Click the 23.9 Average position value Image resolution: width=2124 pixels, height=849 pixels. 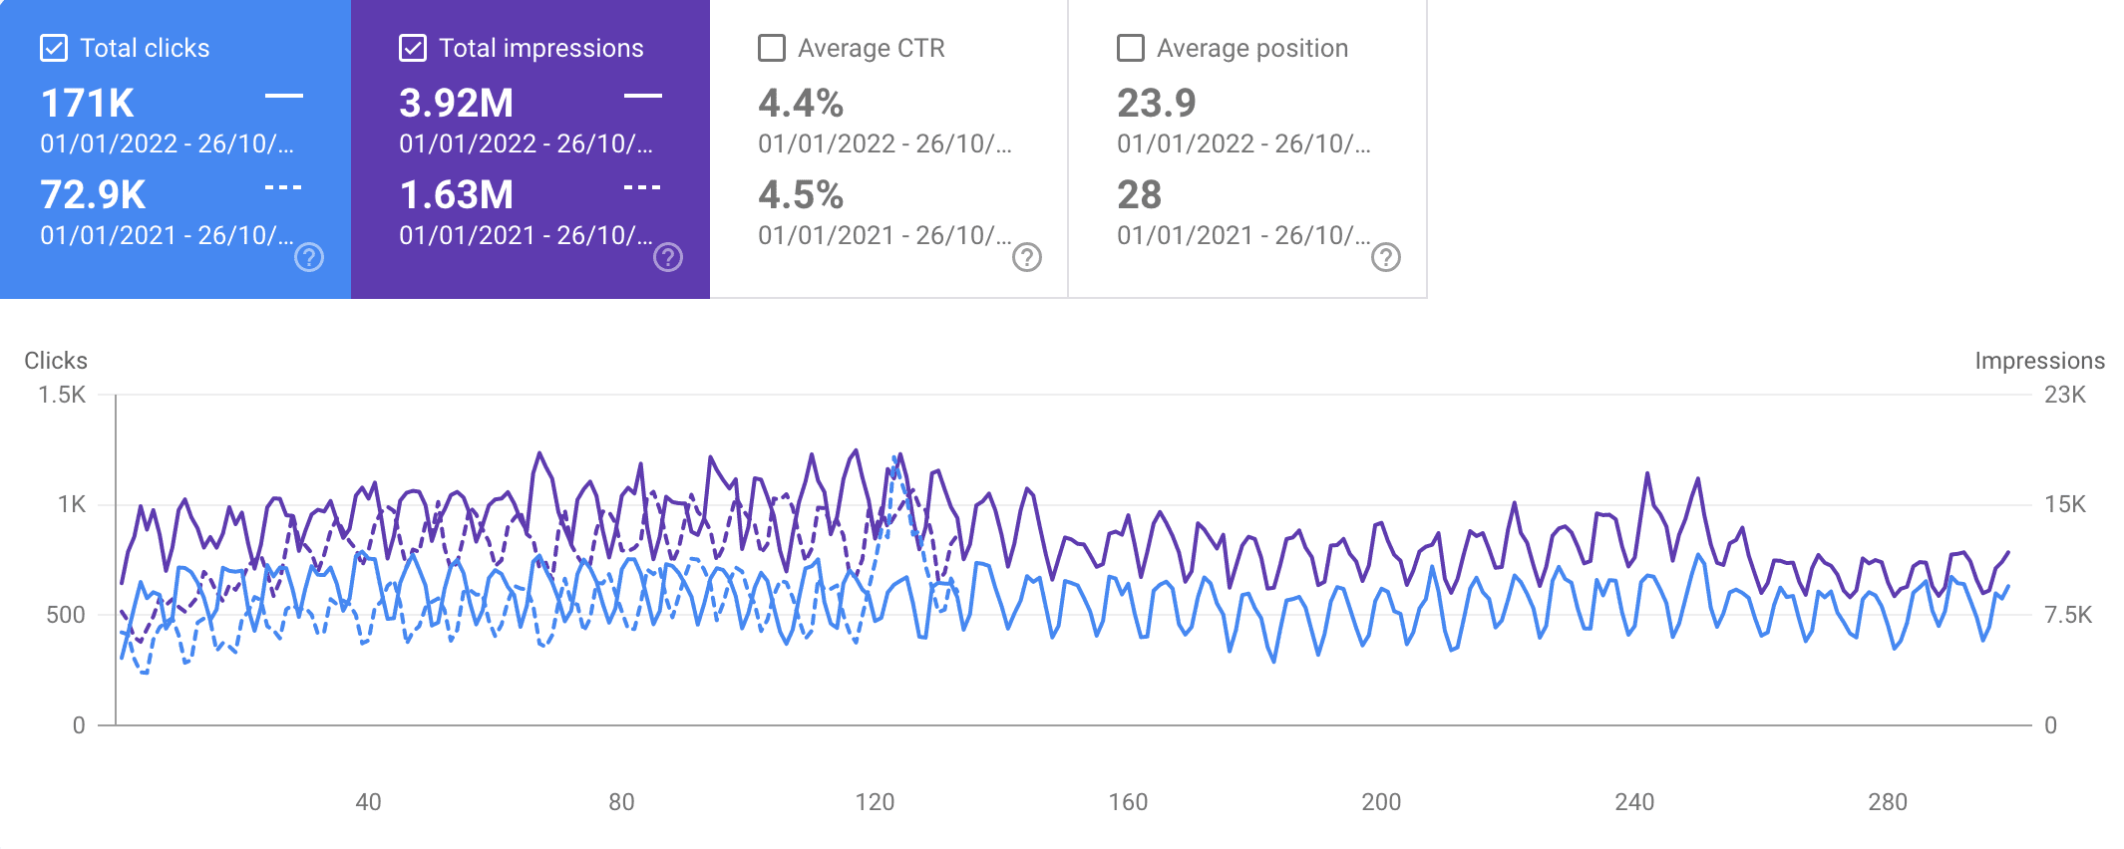(x=1157, y=104)
